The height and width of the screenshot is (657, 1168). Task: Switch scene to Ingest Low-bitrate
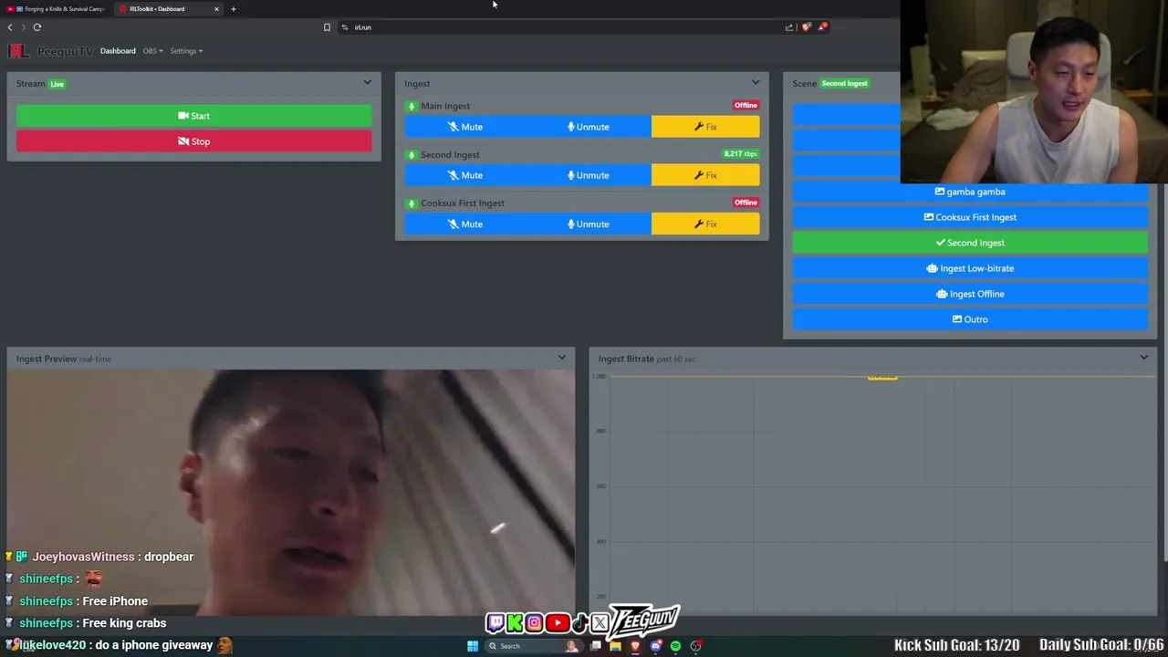click(x=970, y=268)
